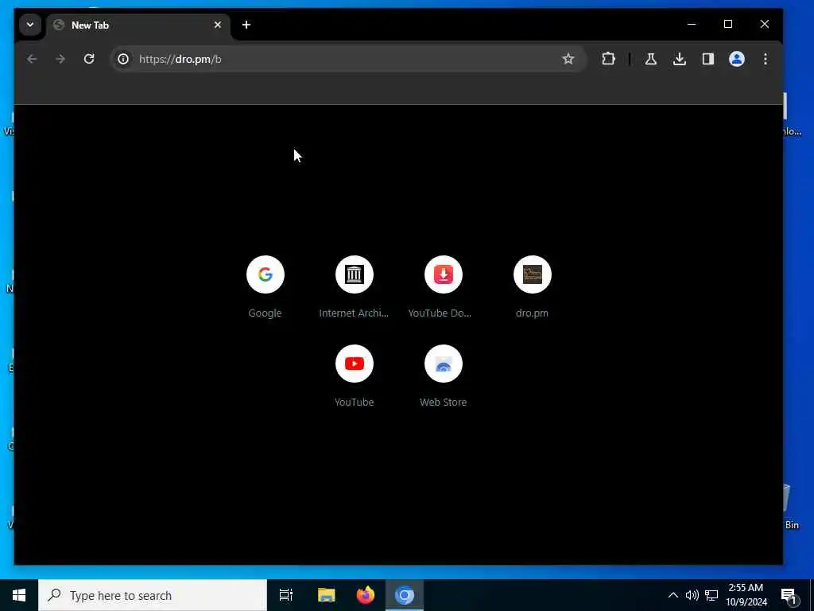Open the Extensions puzzle icon
Image resolution: width=814 pixels, height=611 pixels.
click(x=608, y=59)
